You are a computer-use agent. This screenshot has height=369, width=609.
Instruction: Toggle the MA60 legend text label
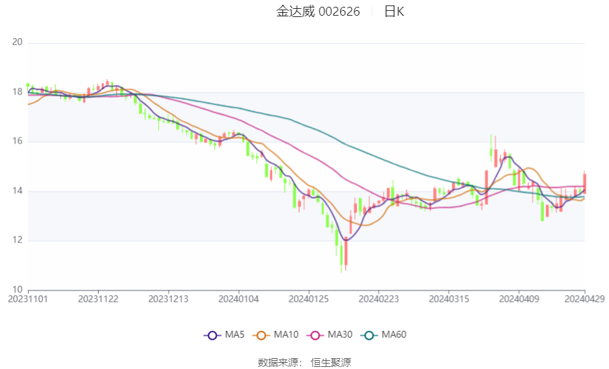tap(393, 335)
